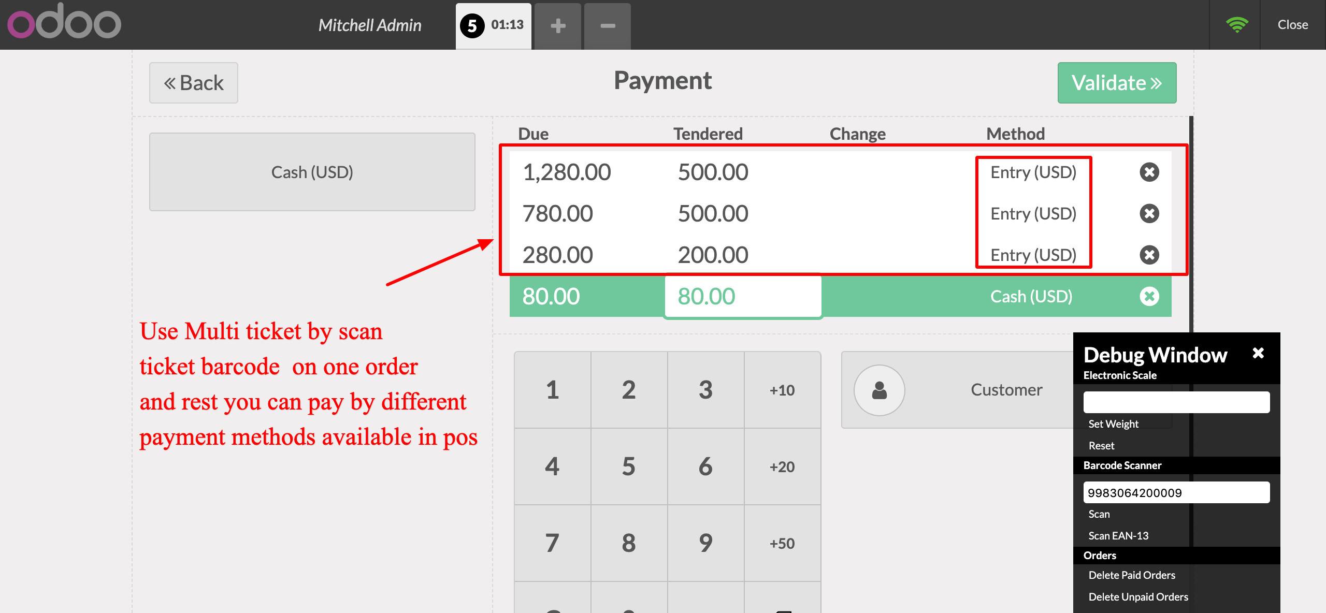Close the point of sale session

click(1292, 25)
